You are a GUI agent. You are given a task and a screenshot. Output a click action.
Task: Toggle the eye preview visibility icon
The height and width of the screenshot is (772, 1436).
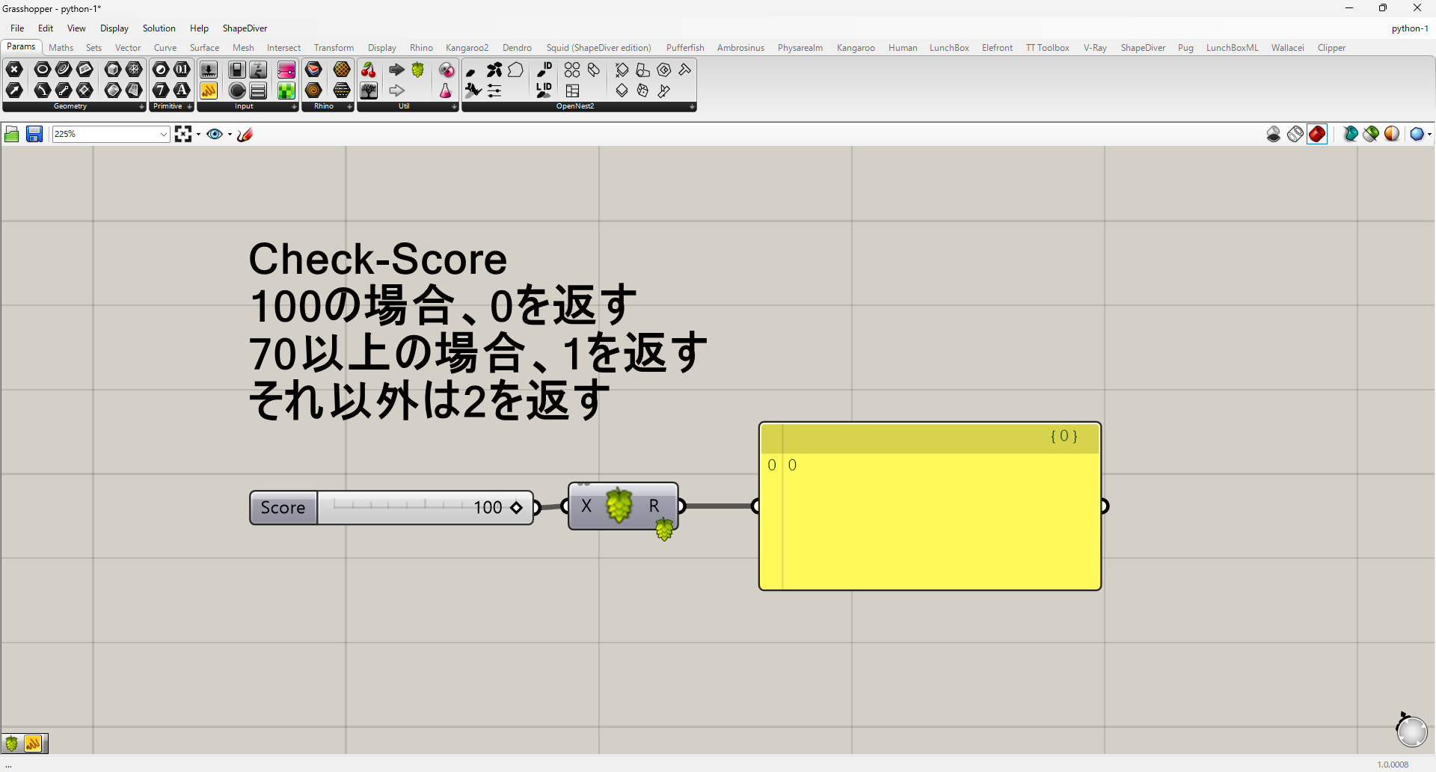215,134
